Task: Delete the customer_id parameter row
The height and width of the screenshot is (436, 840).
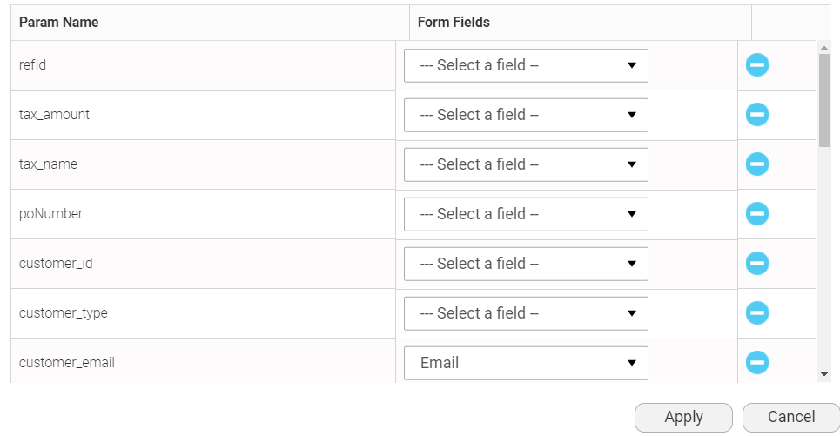Action: tap(757, 264)
